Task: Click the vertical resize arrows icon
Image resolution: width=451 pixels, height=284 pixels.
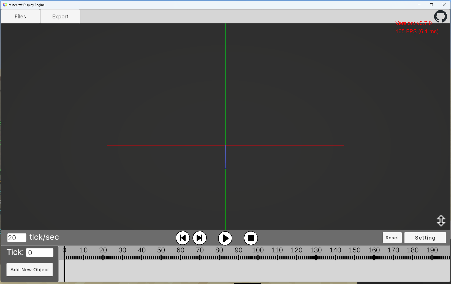Action: pos(441,221)
